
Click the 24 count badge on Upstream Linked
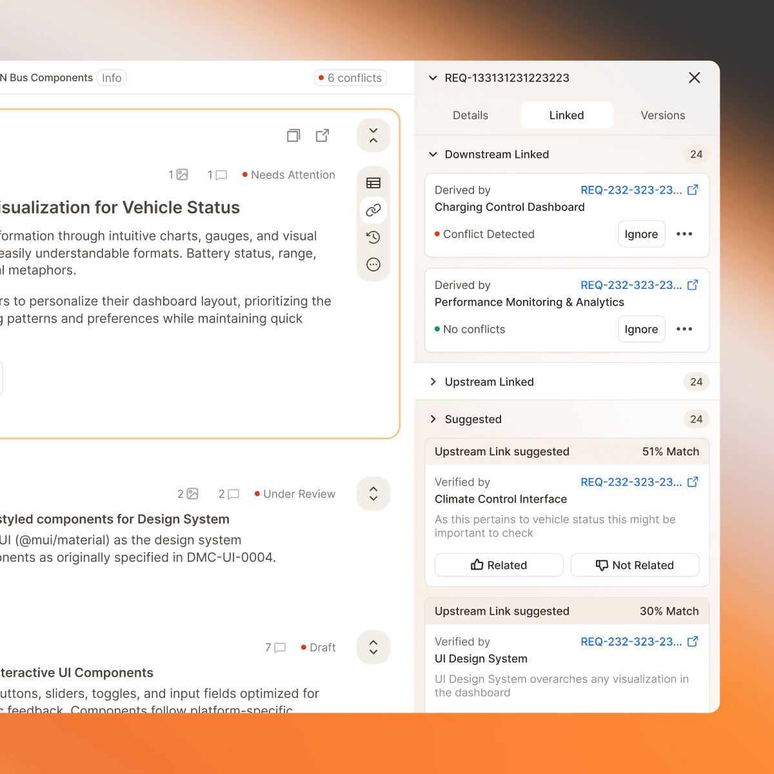pos(697,382)
